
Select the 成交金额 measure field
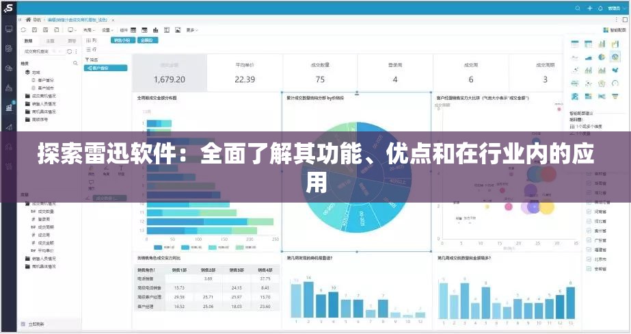coord(44,243)
